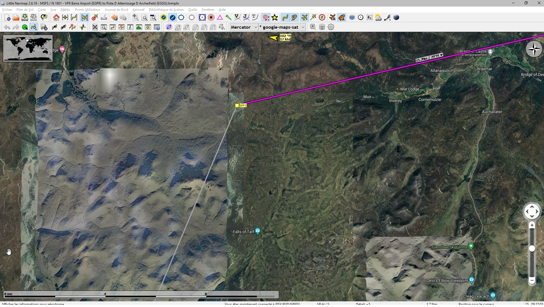Show minimum altitude grid icon
Viewport: 544px width, 307px height.
[x=369, y=18]
